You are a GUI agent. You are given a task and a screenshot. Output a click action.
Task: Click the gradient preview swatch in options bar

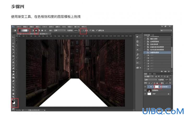[x=23, y=30]
